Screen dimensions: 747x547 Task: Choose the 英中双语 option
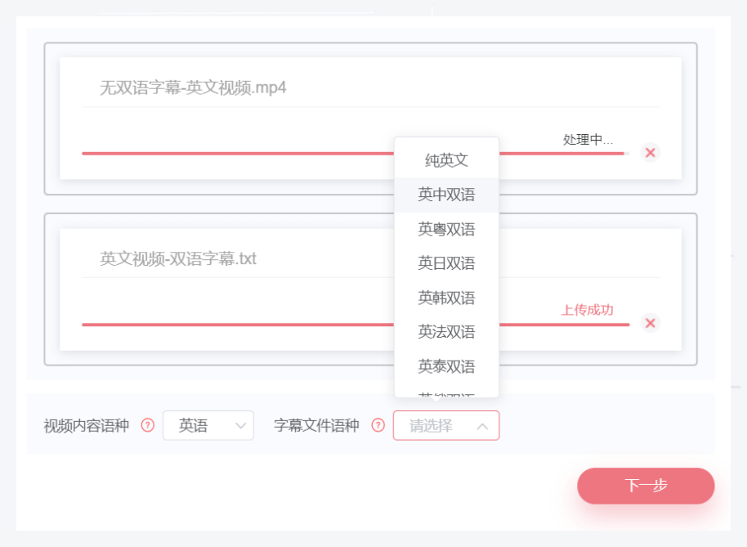[x=446, y=195]
